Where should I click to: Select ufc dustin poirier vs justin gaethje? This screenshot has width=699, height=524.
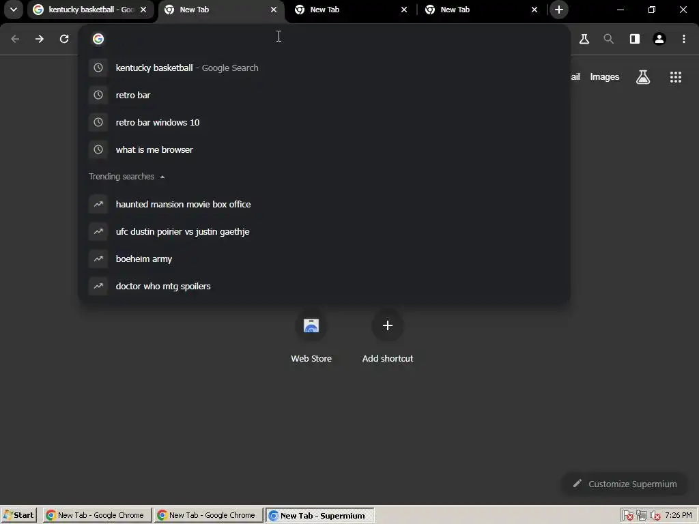tap(324, 232)
